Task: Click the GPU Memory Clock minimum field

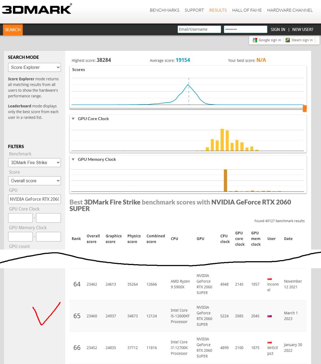Action: click(x=20, y=237)
